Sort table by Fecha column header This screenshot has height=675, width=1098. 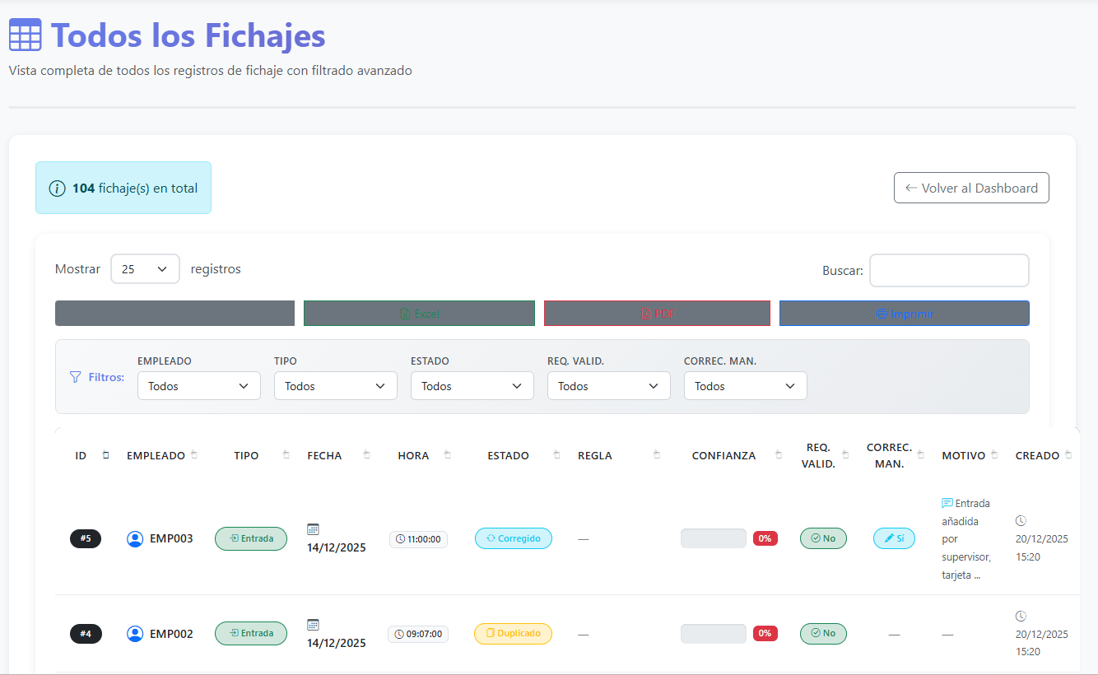coord(324,455)
